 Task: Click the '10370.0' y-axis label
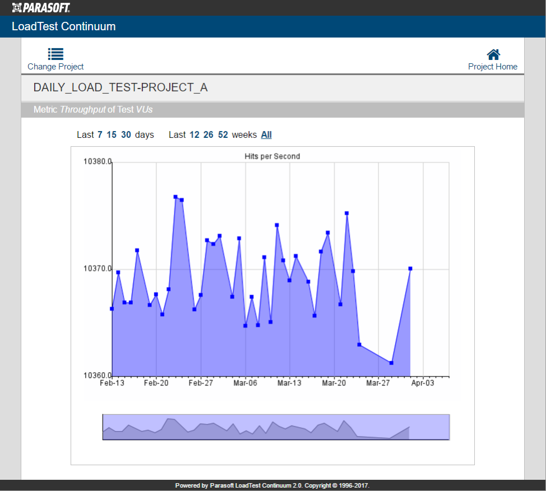[98, 268]
